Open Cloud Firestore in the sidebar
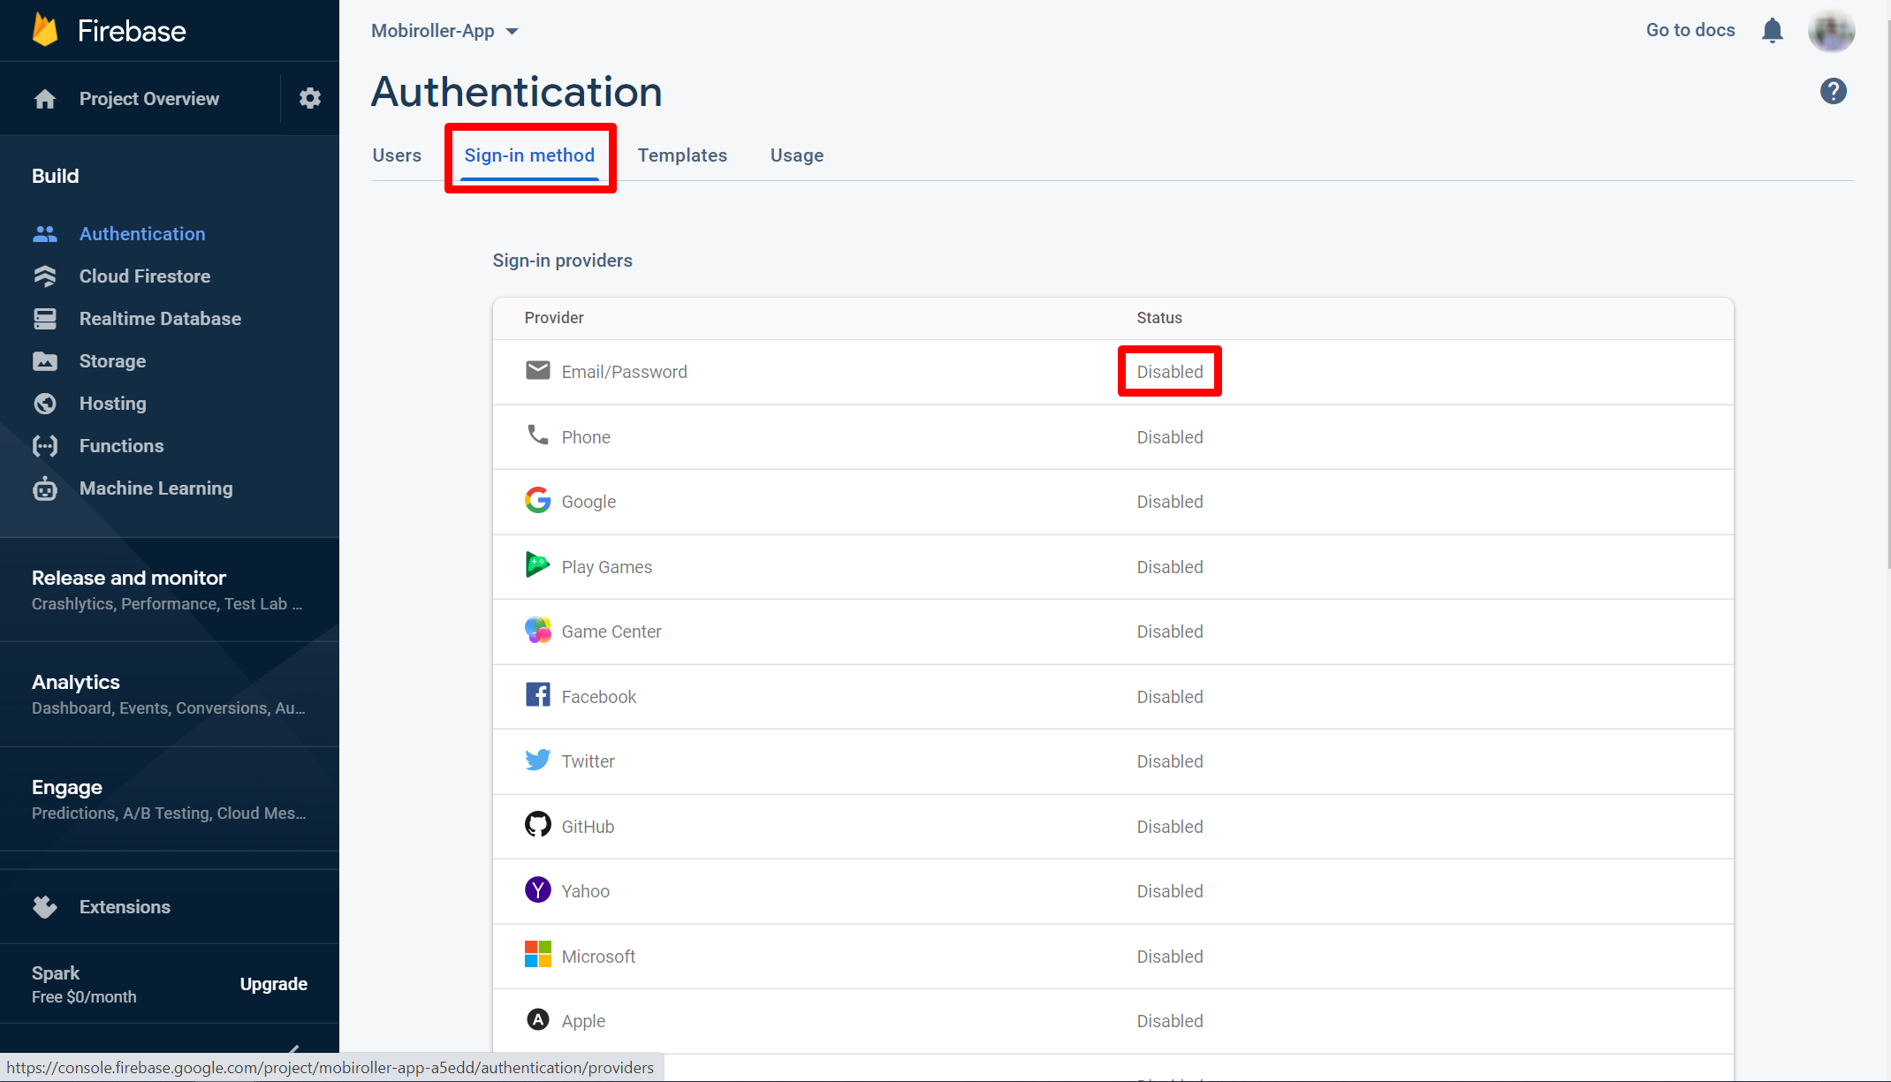This screenshot has height=1082, width=1891. click(145, 276)
